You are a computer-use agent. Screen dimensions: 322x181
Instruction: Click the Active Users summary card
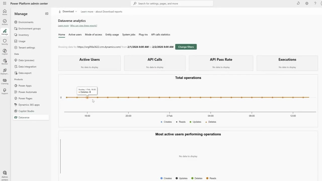tap(89, 63)
